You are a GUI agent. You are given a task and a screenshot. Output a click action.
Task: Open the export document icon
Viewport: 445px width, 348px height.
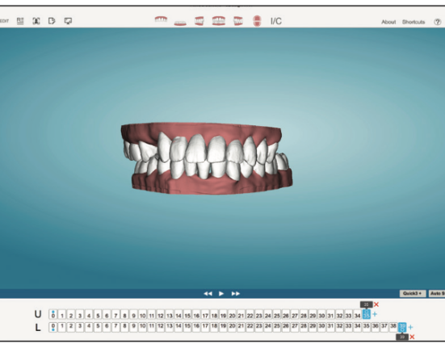point(52,21)
